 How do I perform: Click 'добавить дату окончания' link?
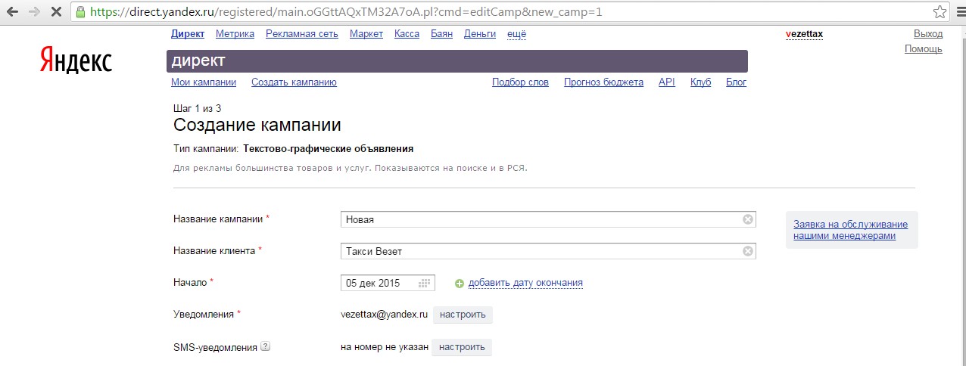click(525, 283)
